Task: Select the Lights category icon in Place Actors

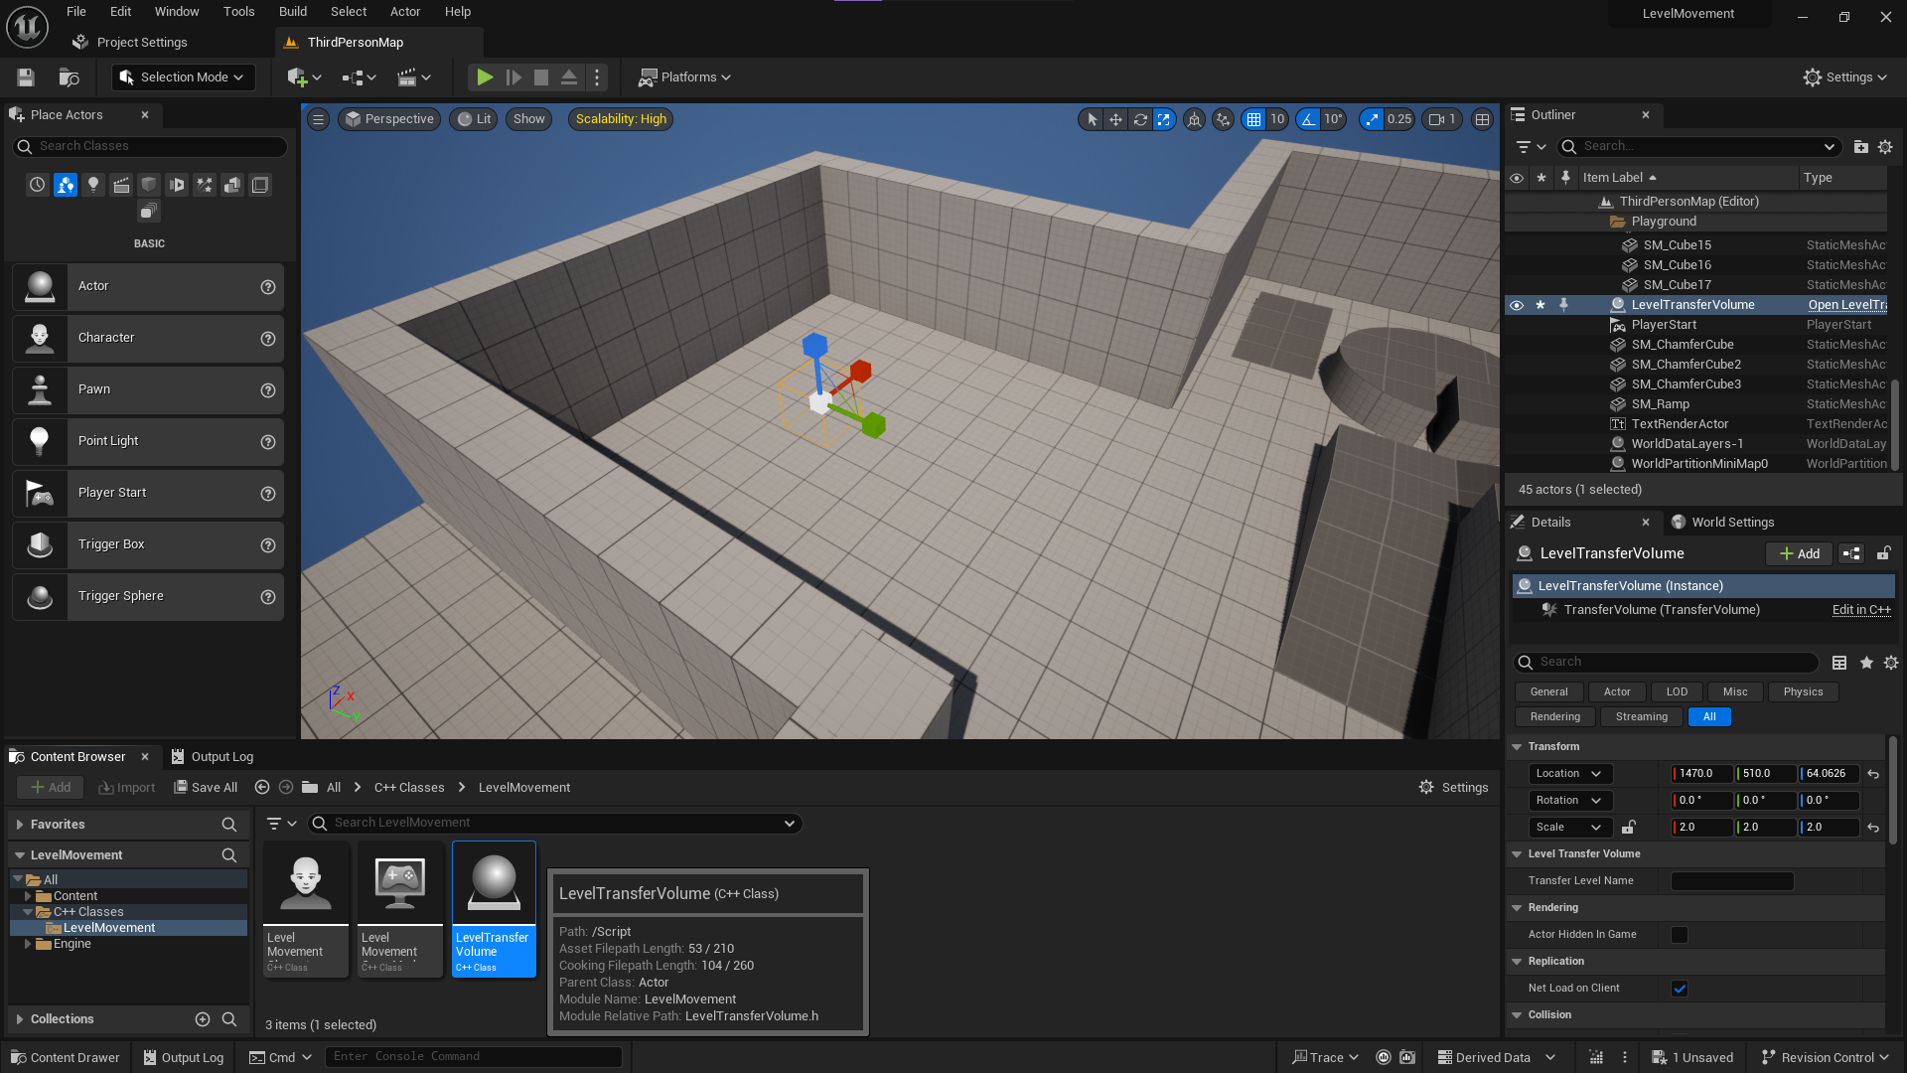Action: (93, 185)
